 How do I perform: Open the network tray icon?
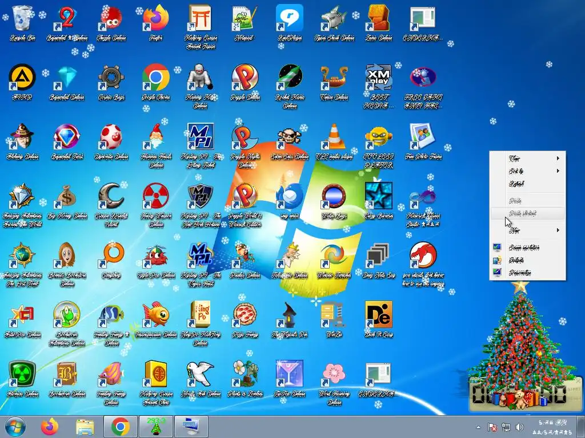point(506,427)
